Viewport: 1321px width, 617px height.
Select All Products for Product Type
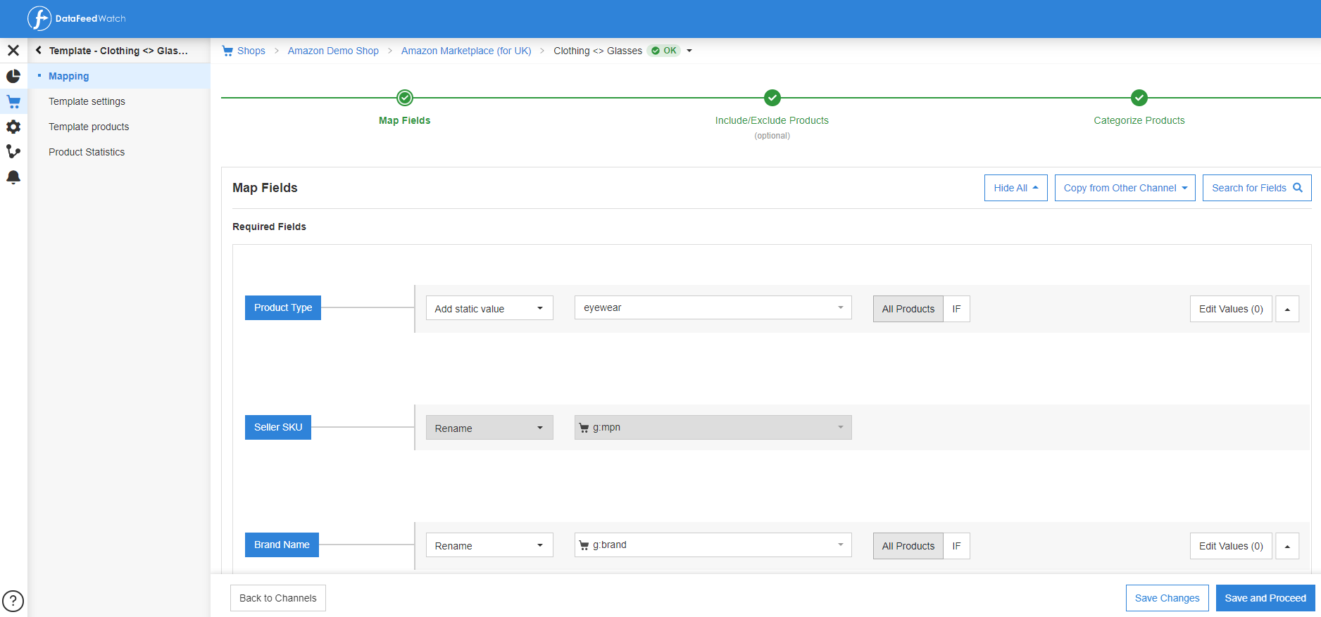(908, 309)
